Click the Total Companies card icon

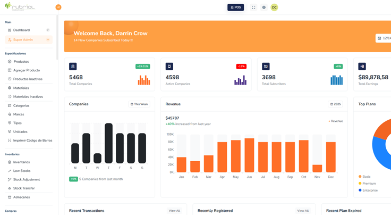[73, 67]
